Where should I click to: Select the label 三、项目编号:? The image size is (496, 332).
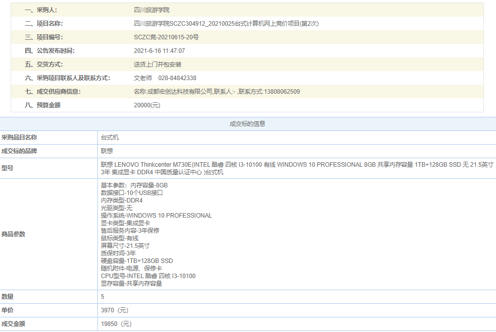(x=44, y=37)
